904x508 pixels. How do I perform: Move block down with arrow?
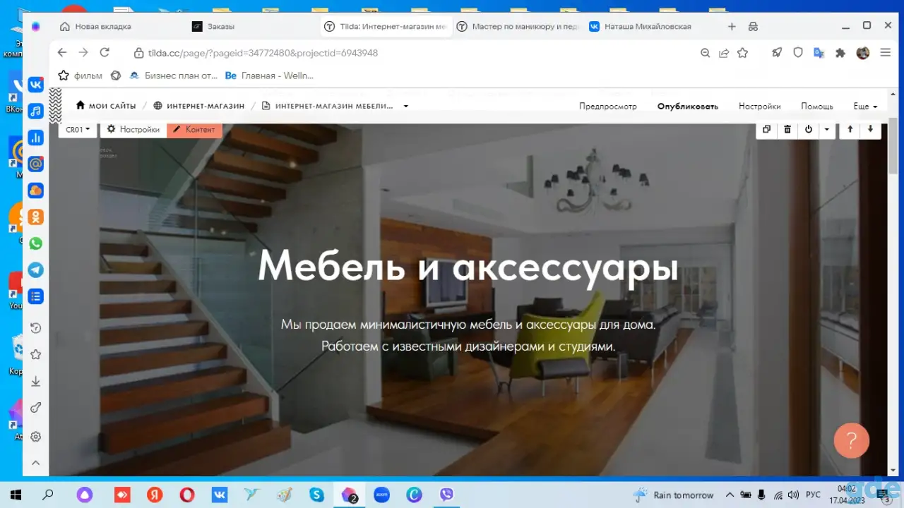point(870,129)
